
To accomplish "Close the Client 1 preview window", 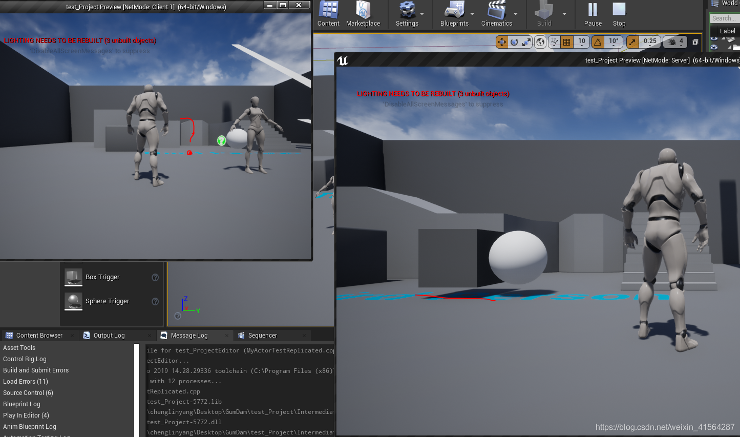I will tap(299, 5).
